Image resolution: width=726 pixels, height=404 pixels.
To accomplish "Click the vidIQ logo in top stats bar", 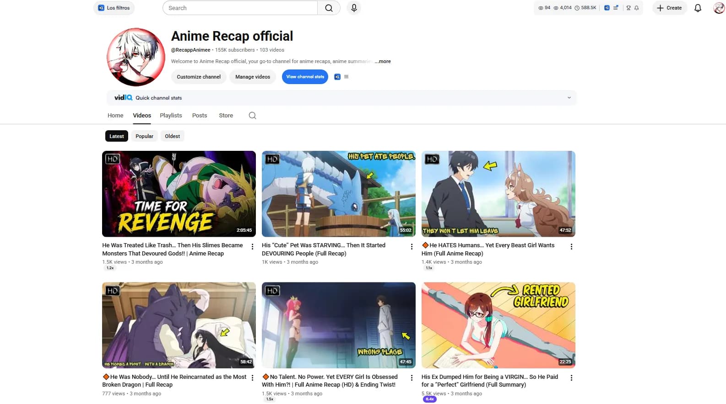I will coord(607,8).
